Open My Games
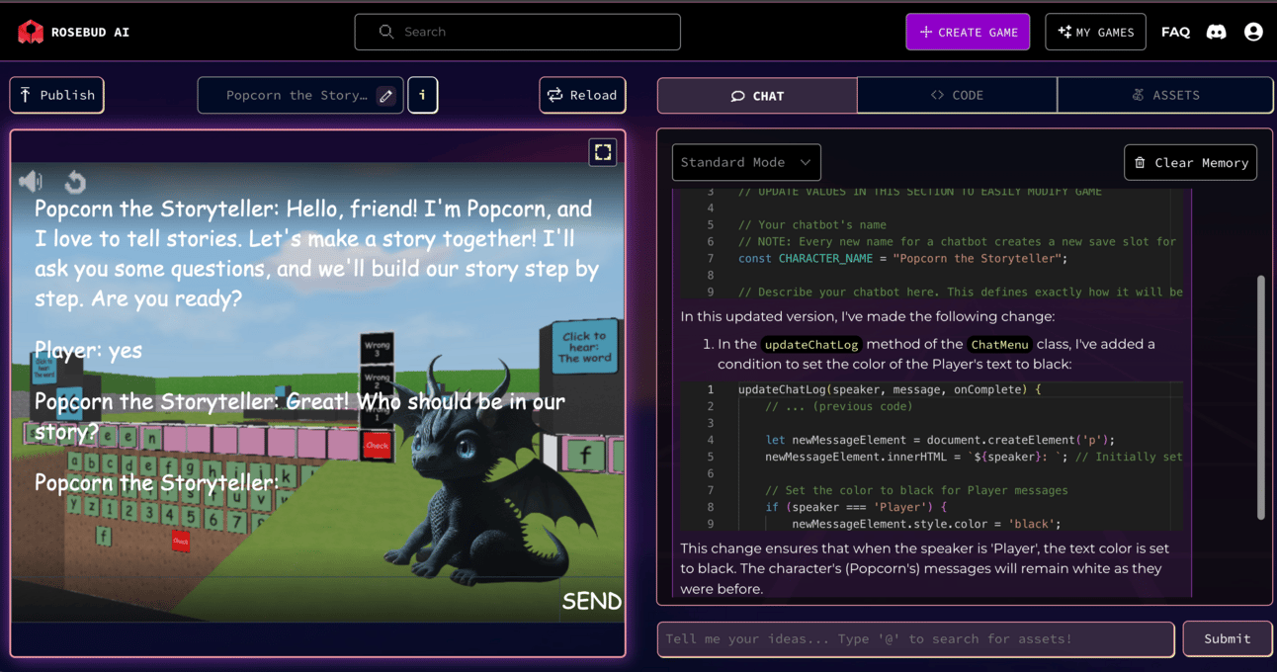 pos(1095,32)
